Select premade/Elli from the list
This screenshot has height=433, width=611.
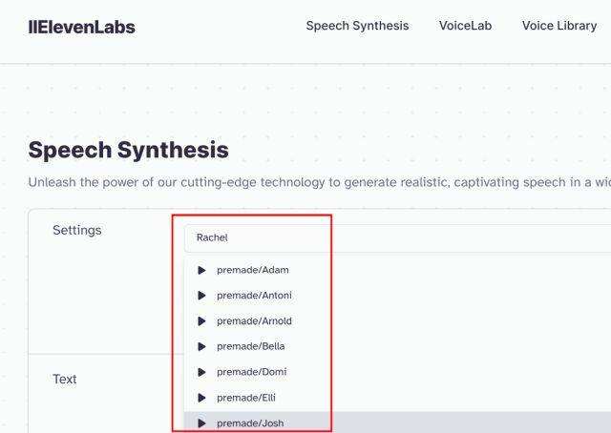click(246, 398)
